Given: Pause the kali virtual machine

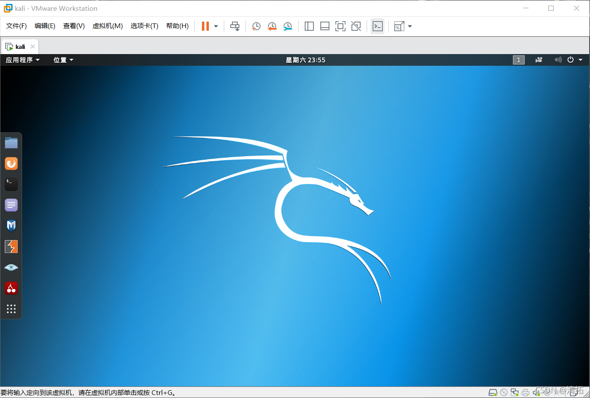Looking at the screenshot, I should click(x=205, y=26).
